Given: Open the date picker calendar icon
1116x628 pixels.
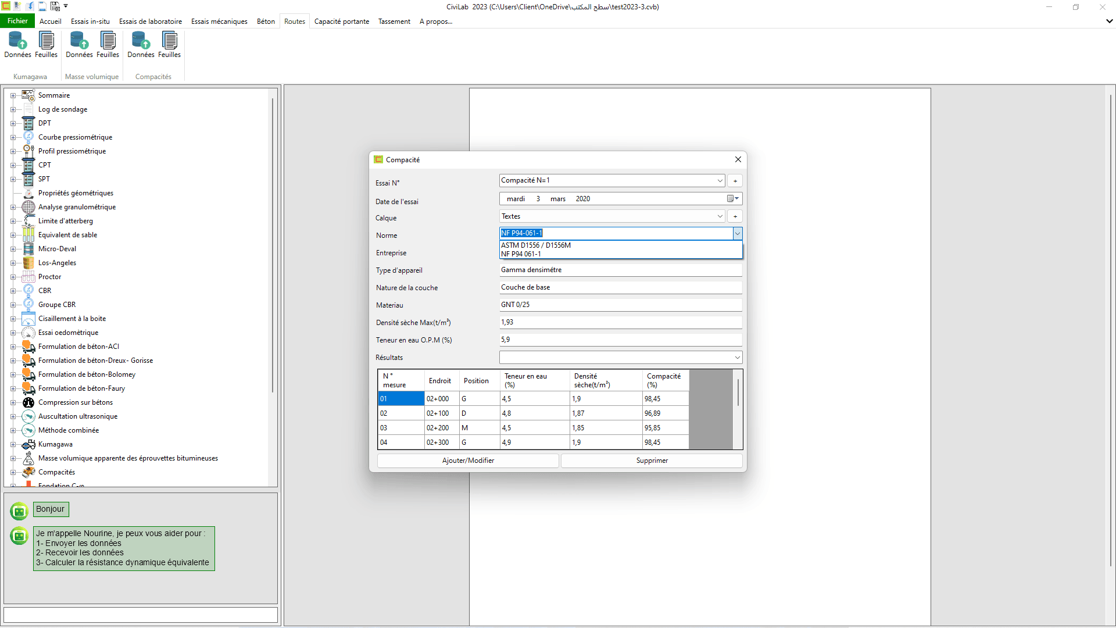Looking at the screenshot, I should pos(733,199).
